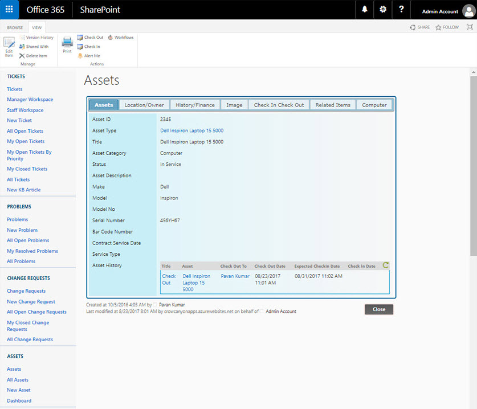Click the My Open Tickets By Priority link
Screen dimensions: 477x409
point(28,155)
